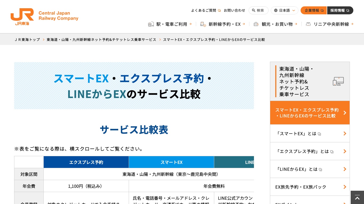Click the 東京〜鹿児島中央間 route cell
364x204 pixels.
tap(149, 174)
